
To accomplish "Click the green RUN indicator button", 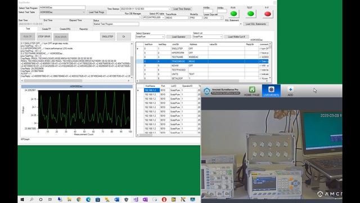I will pos(234,14).
